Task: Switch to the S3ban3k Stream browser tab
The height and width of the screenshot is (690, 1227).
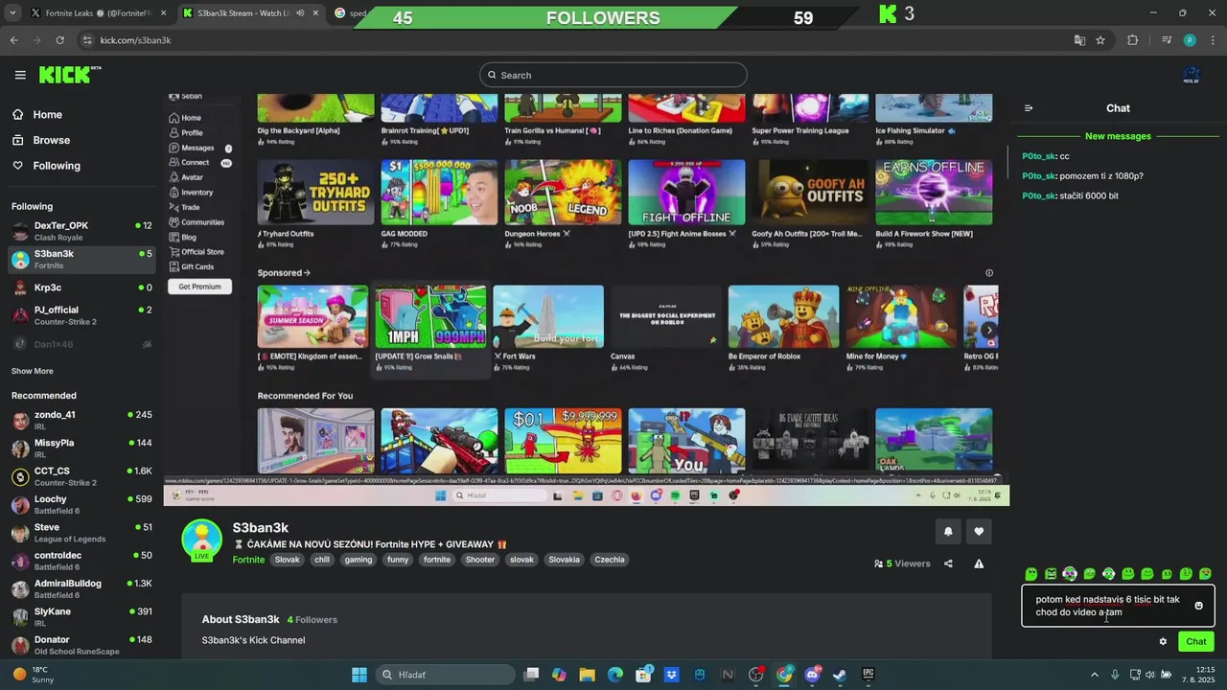Action: coord(251,13)
